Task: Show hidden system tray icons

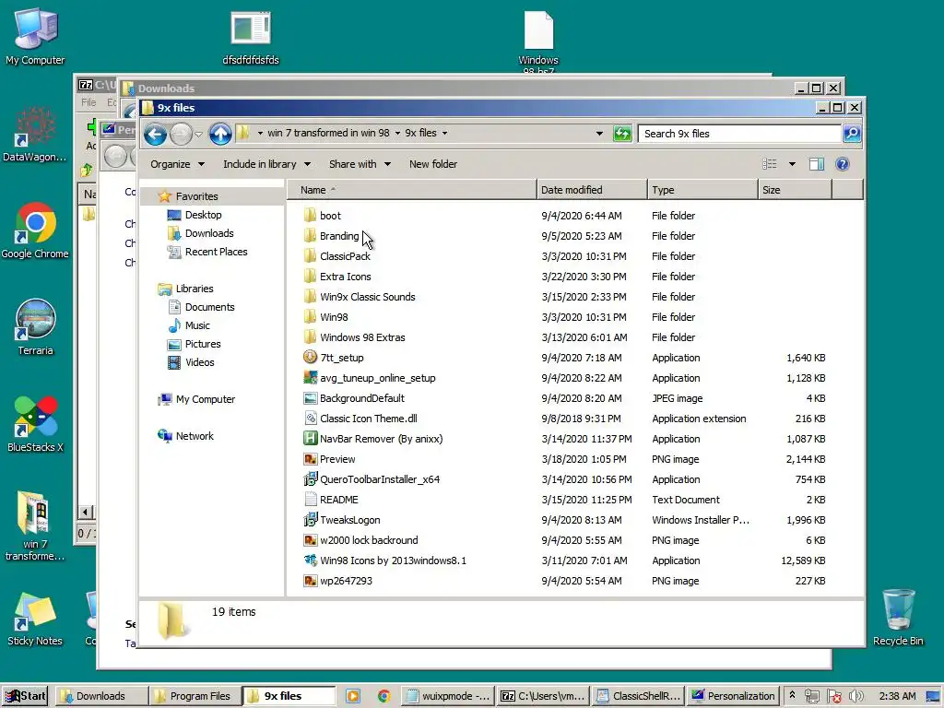Action: (792, 695)
